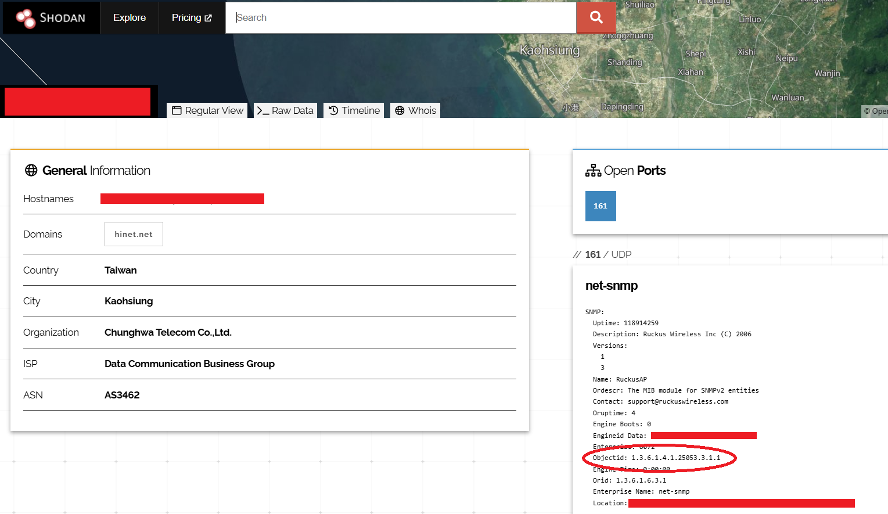Viewport: 888px width, 514px height.
Task: Click the external link icon beside Pricing
Action: 208,18
